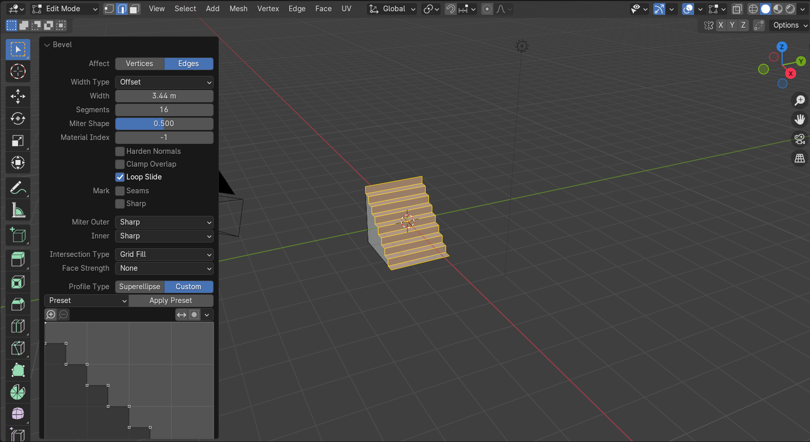Click the zoom view magnifier icon
Image resolution: width=810 pixels, height=442 pixels.
coord(800,101)
